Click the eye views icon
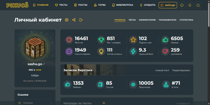210x105 pixels. 133,84
